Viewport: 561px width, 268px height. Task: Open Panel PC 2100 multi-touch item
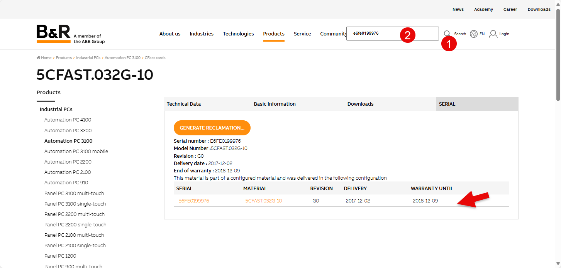coord(74,235)
